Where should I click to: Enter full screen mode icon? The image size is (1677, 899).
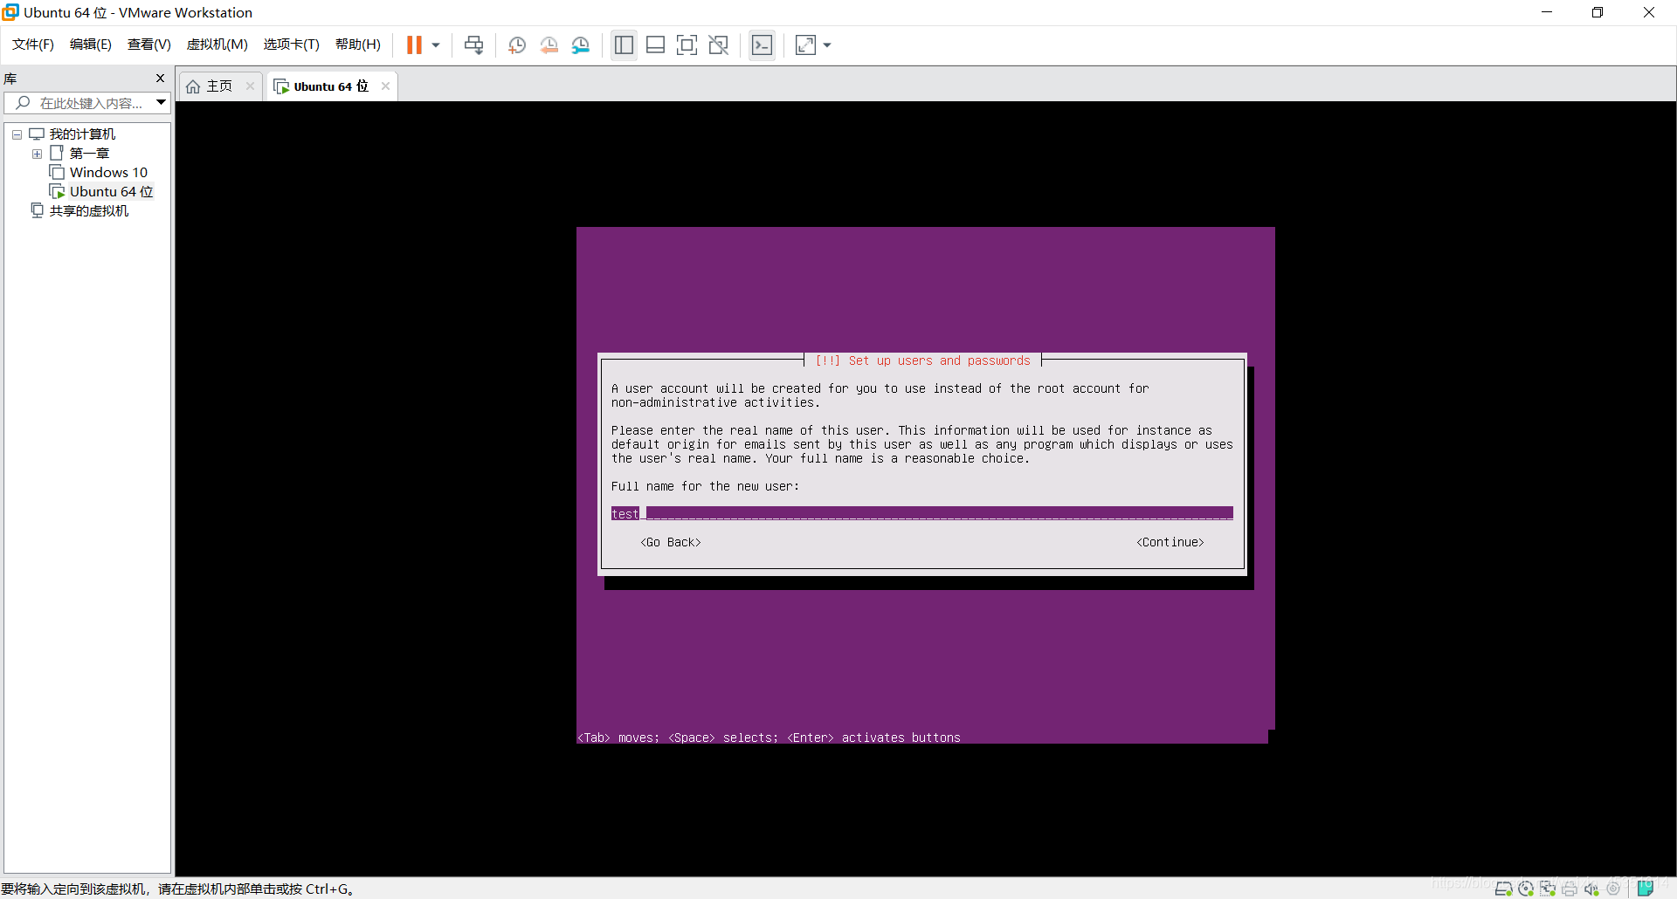tap(687, 45)
